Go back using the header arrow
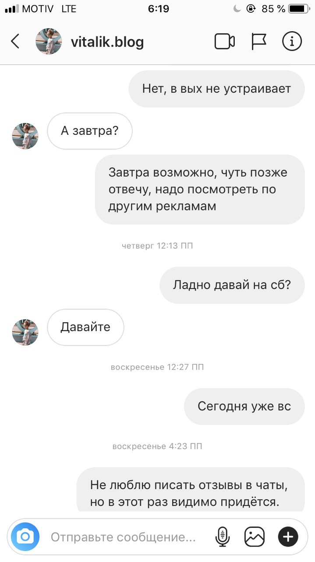Screen dimensions: 315x562 pyautogui.click(x=15, y=42)
